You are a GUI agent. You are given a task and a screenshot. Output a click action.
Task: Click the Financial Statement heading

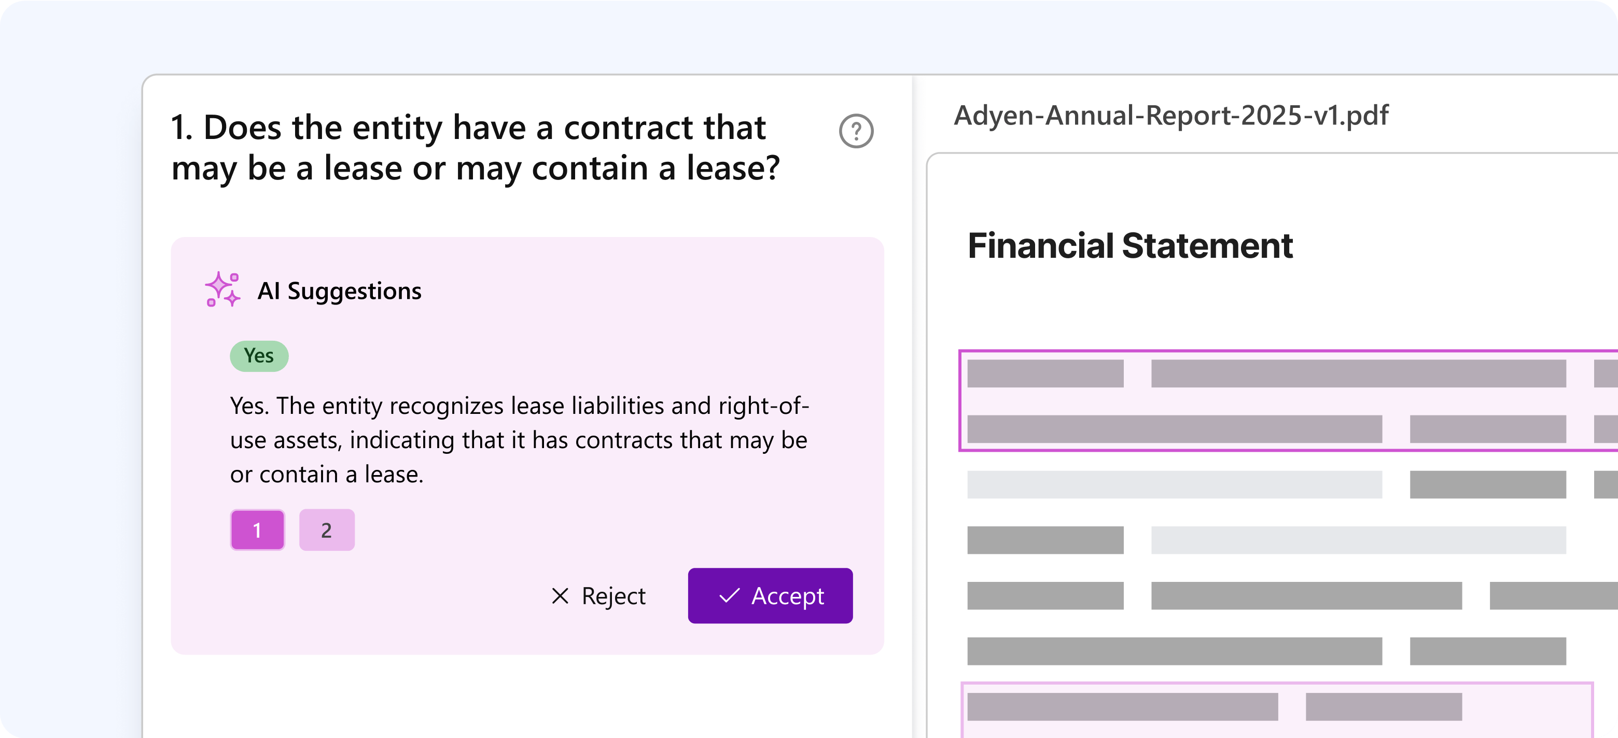(1130, 246)
